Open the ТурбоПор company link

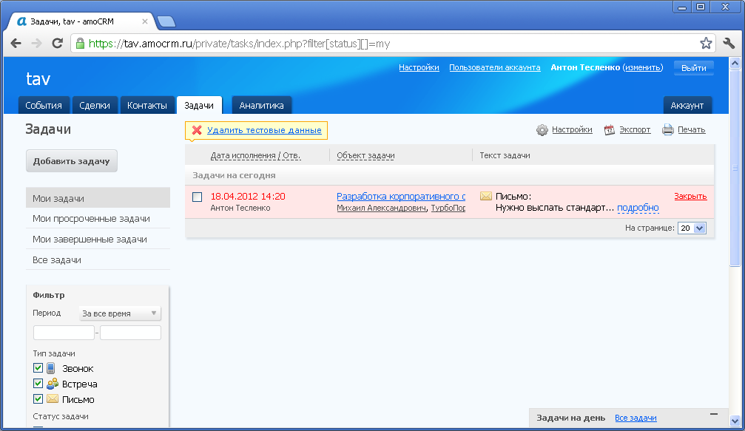pos(448,208)
